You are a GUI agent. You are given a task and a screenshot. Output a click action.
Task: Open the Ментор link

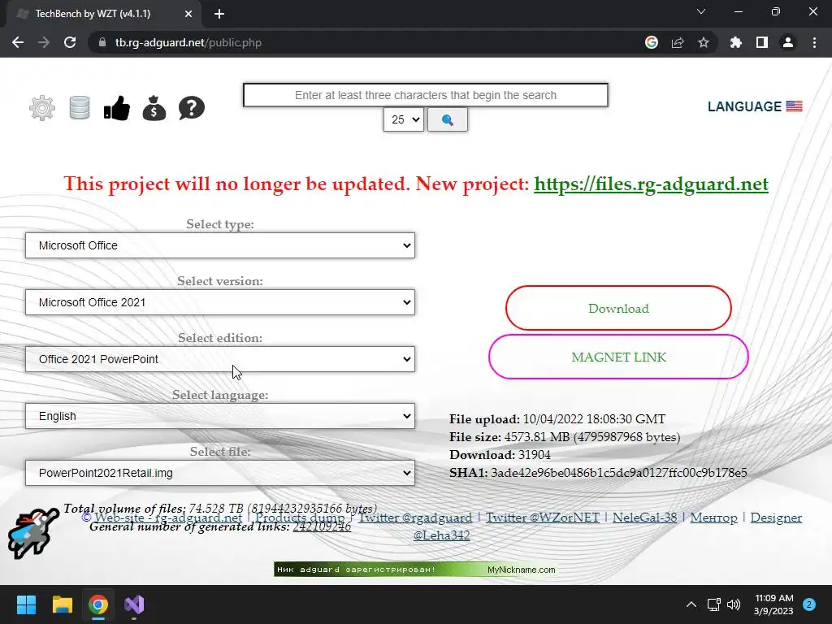click(x=713, y=518)
